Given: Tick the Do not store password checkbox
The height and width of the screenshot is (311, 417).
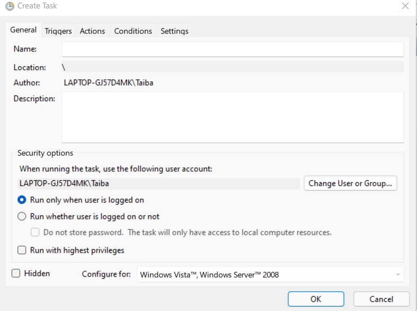Looking at the screenshot, I should tap(36, 233).
